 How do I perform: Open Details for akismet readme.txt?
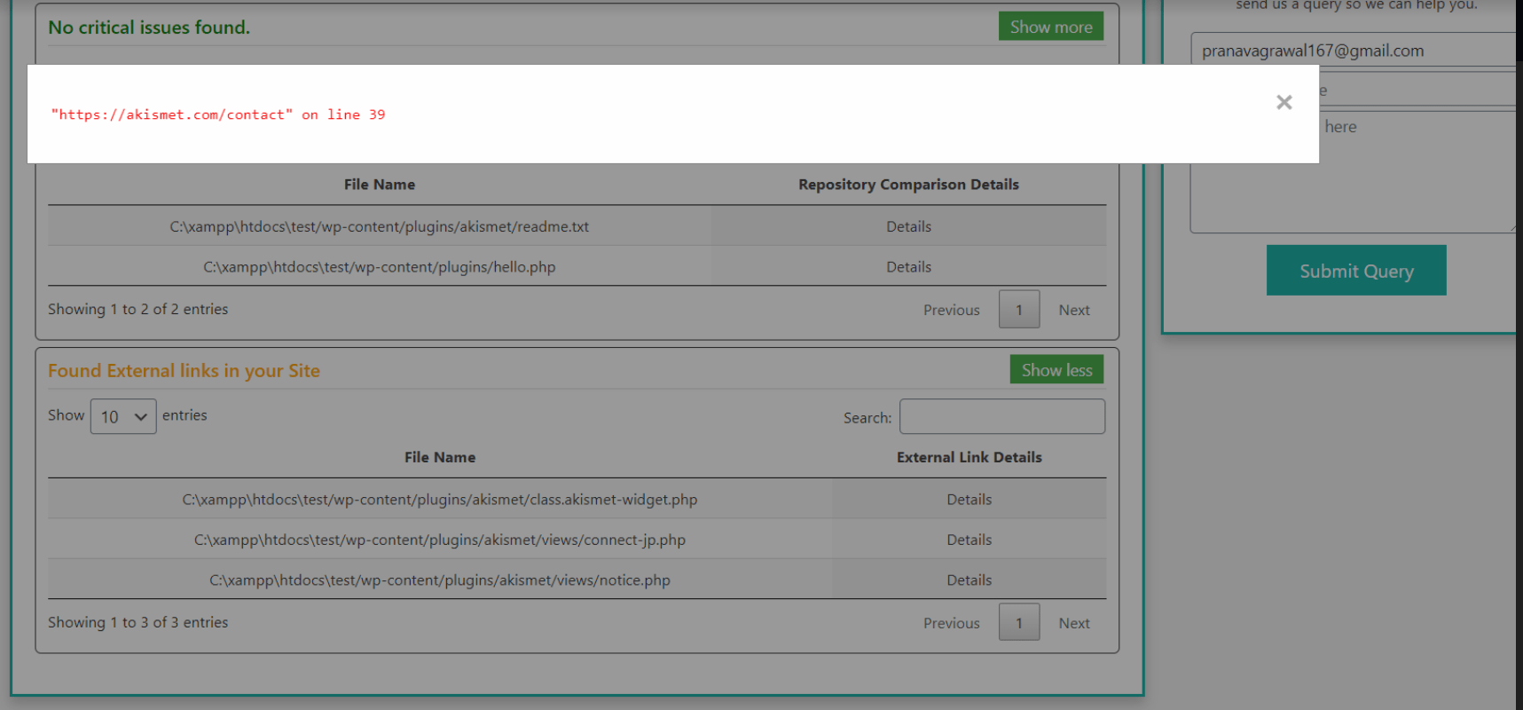[x=908, y=226]
